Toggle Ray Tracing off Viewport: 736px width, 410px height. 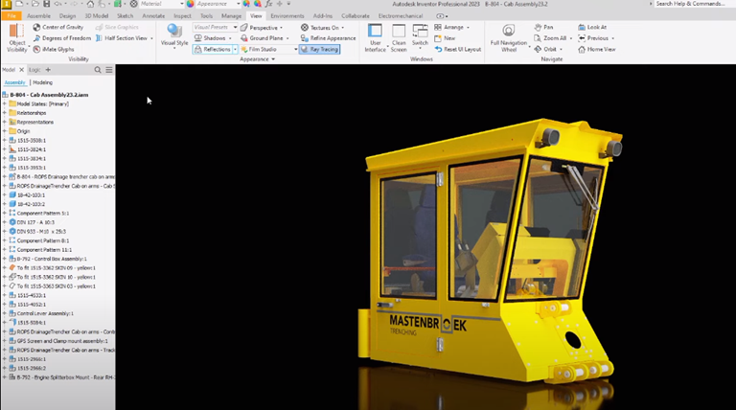pos(319,49)
